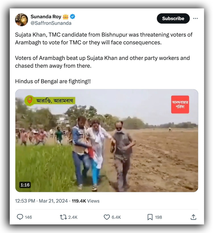
Task: Open the 12:53 PM Mar 21 timestamp
Action: (41, 201)
